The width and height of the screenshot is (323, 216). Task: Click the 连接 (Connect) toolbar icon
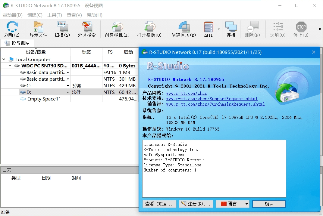tap(231, 29)
